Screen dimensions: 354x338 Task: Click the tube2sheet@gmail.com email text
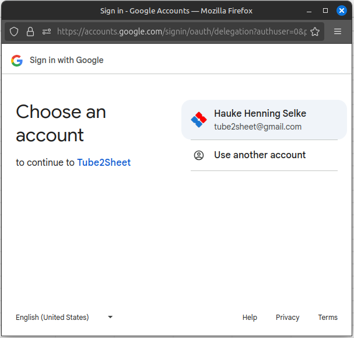click(x=258, y=127)
